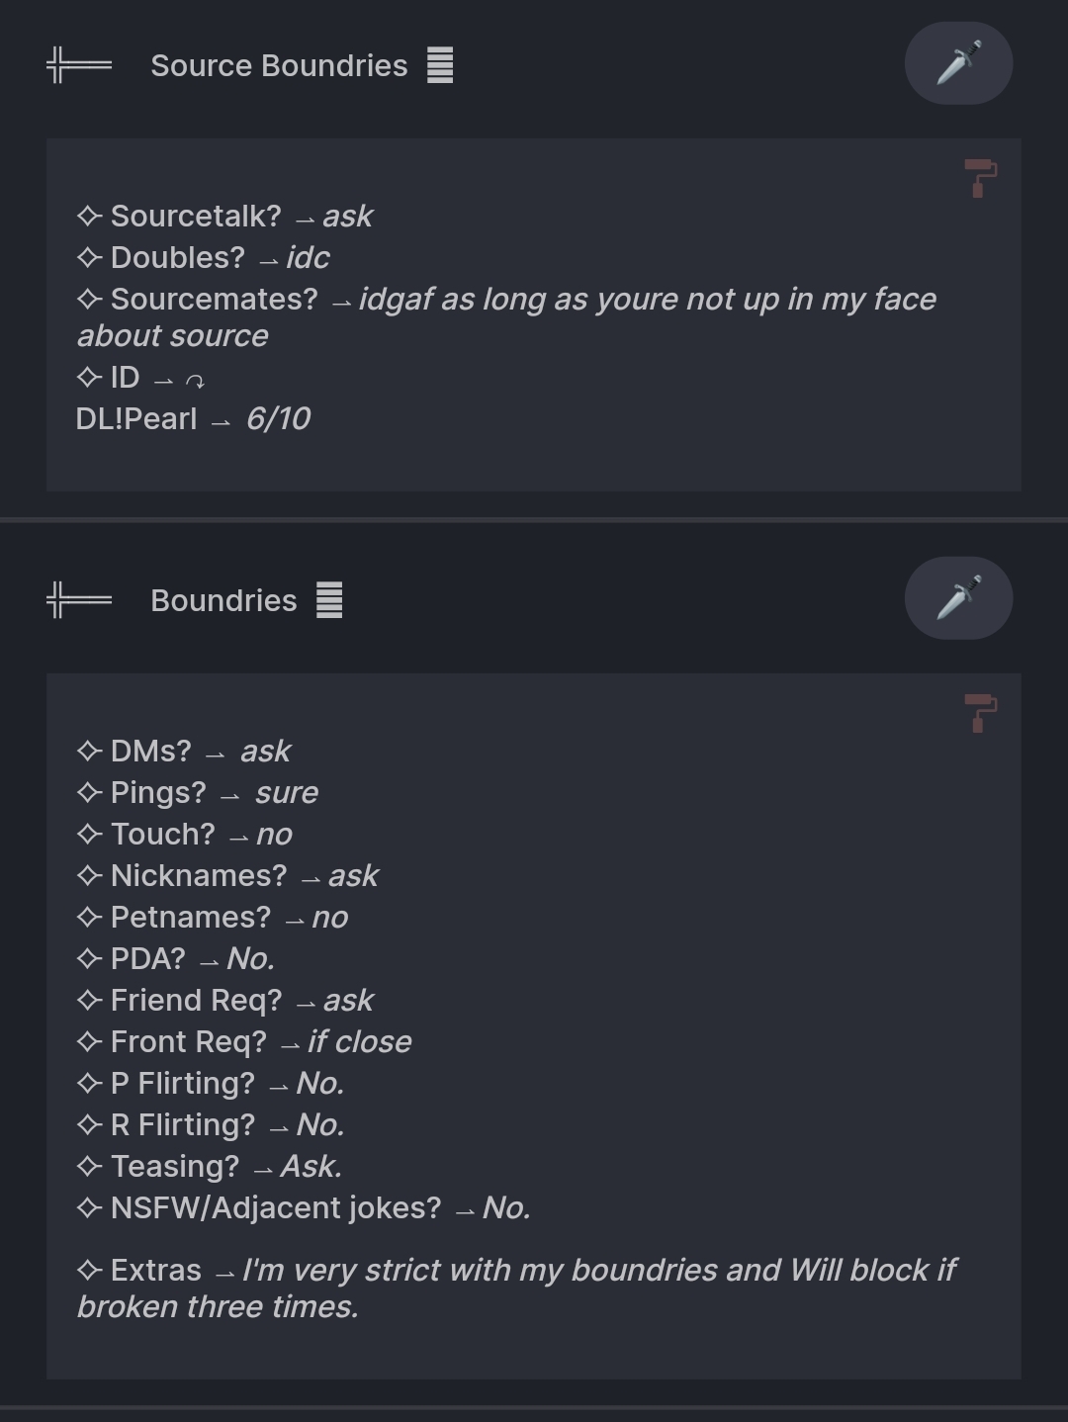Select the Source Boundries header title
Screen dimensions: 1068x1422
pos(279,65)
